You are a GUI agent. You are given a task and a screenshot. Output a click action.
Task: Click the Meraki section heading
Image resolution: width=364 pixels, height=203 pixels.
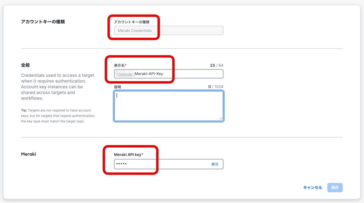(x=29, y=154)
